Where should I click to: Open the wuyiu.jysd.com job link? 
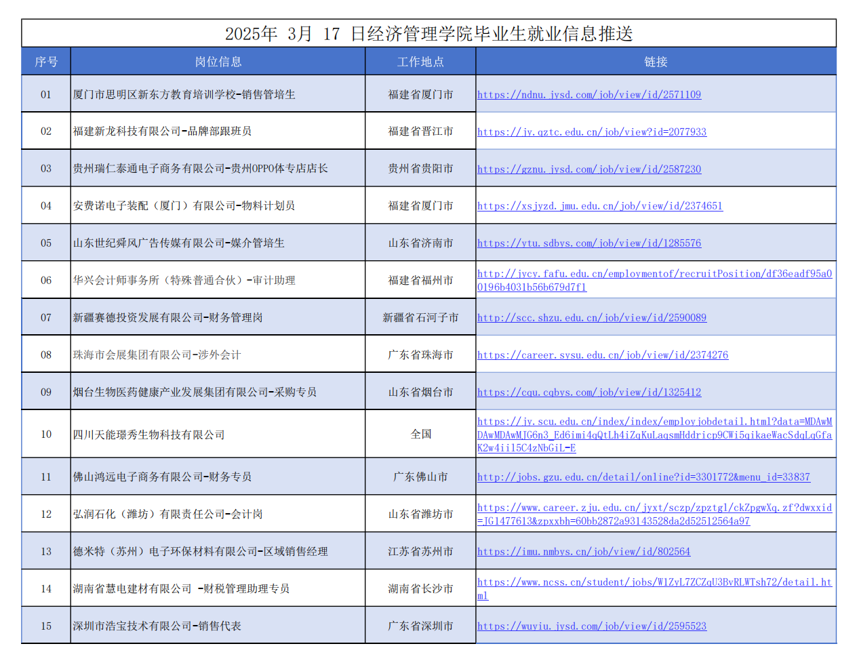coord(591,626)
